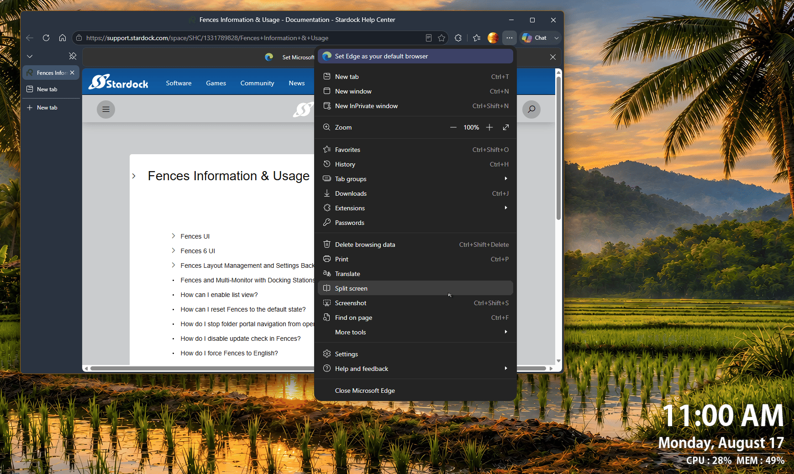Refresh the Stardock page
The height and width of the screenshot is (474, 794).
click(x=46, y=38)
